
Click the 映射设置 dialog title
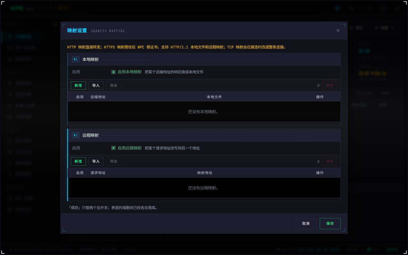coord(77,31)
